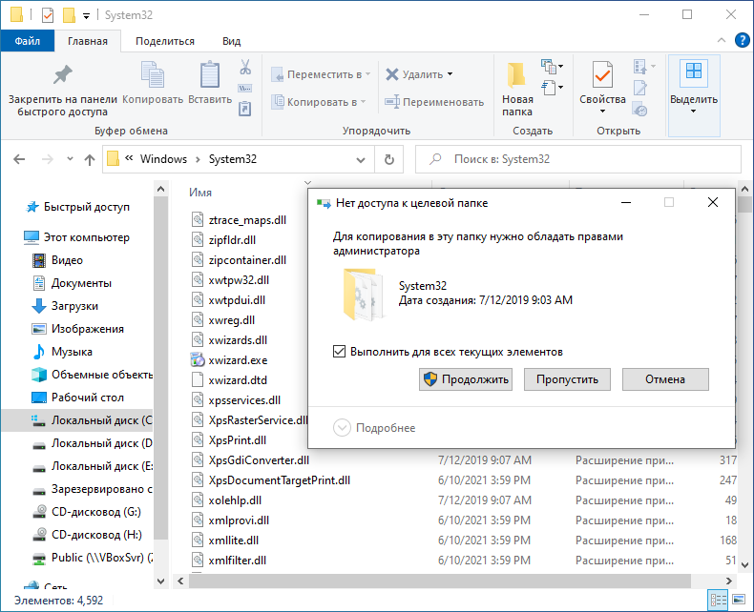Switch to Вид ribbon tab
This screenshot has width=754, height=612.
click(231, 41)
